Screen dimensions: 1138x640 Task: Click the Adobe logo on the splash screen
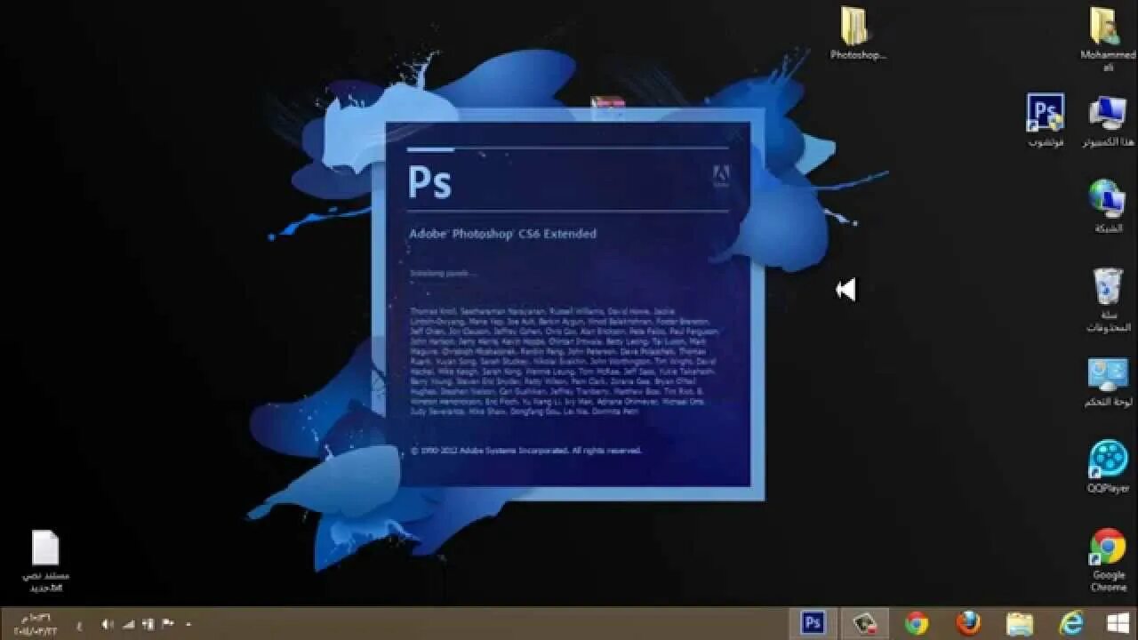(721, 176)
